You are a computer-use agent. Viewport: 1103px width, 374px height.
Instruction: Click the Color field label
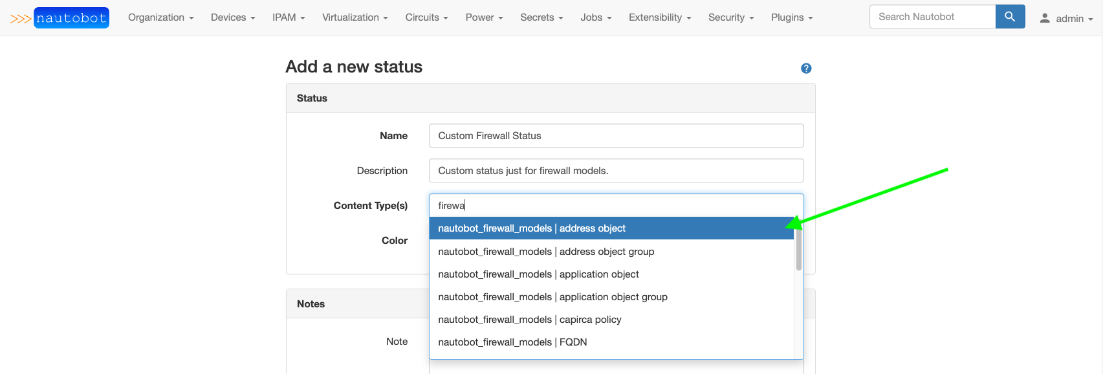[x=395, y=241]
